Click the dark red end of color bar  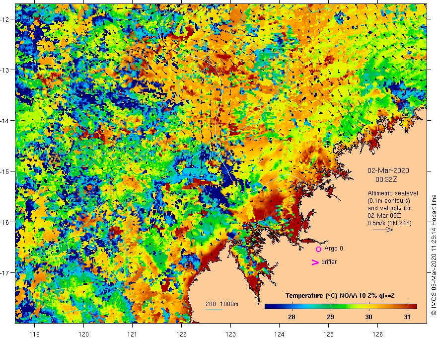[x=414, y=307]
